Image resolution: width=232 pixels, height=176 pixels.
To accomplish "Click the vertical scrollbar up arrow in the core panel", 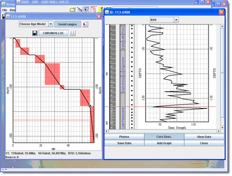I will 222,26.
